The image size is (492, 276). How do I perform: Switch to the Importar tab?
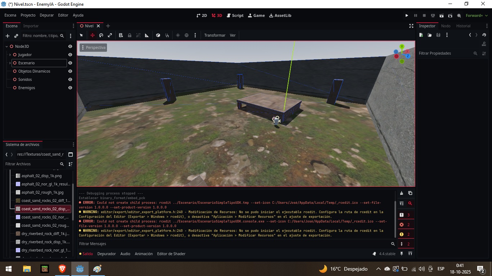[31, 26]
